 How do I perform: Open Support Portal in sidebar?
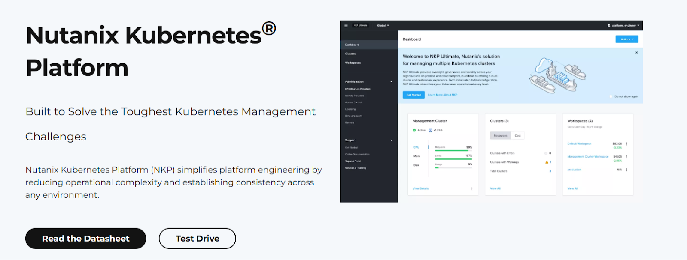point(353,161)
